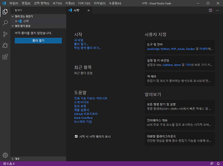The height and width of the screenshot is (166, 223).
Task: Open the Extensions view icon
Action: (x=5, y=57)
